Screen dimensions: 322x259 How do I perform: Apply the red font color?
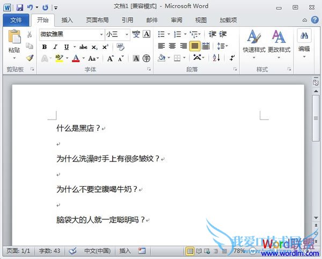point(76,58)
